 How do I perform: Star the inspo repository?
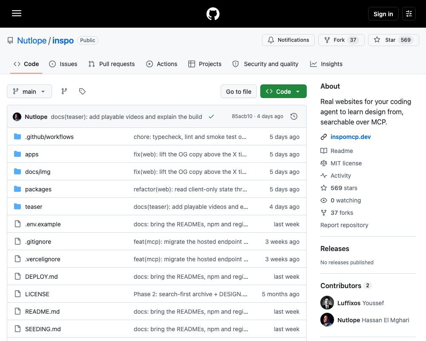coord(393,40)
